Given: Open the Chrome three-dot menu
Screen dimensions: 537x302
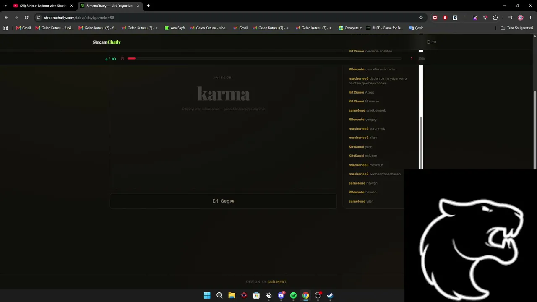Looking at the screenshot, I should [531, 18].
